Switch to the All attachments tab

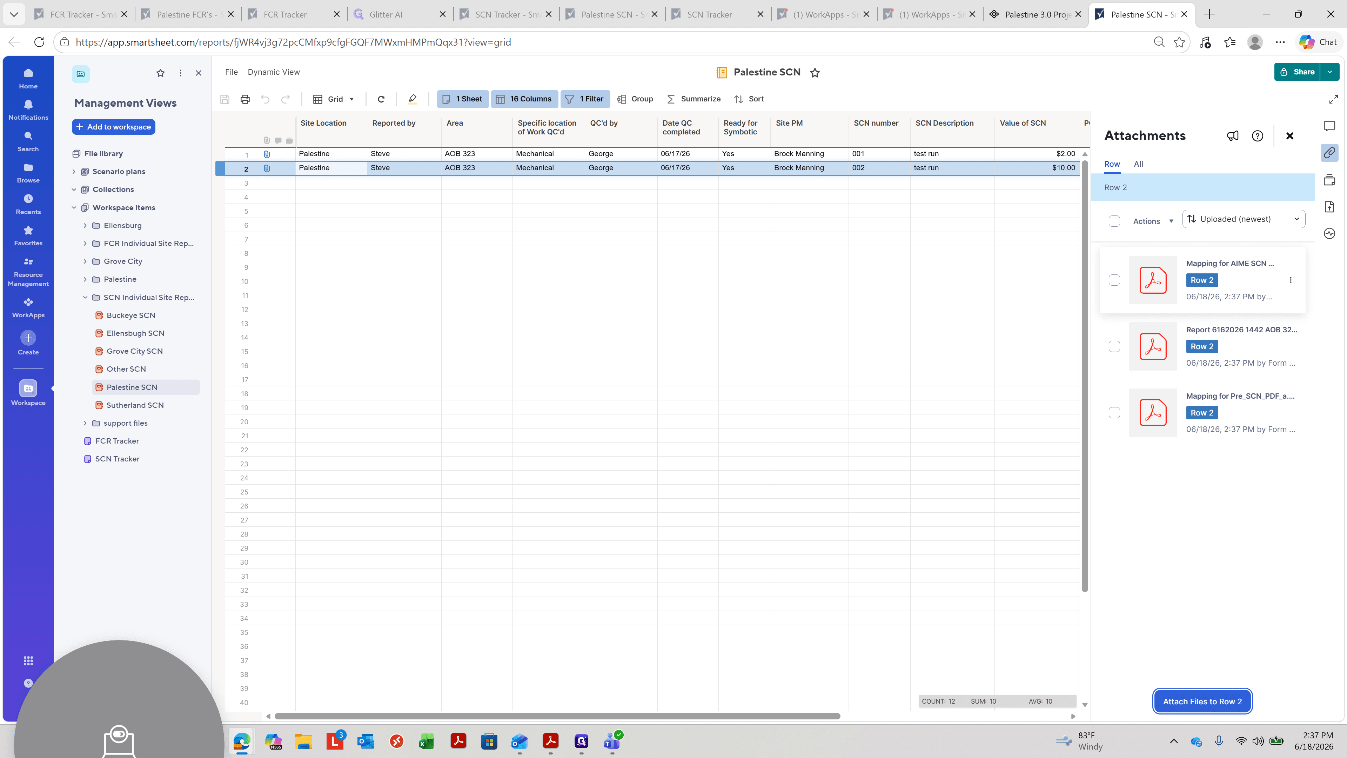[1138, 164]
